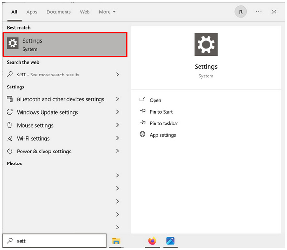Image resolution: width=287 pixels, height=250 pixels.
Task: Click the gear icon beside App settings
Action: tap(143, 134)
